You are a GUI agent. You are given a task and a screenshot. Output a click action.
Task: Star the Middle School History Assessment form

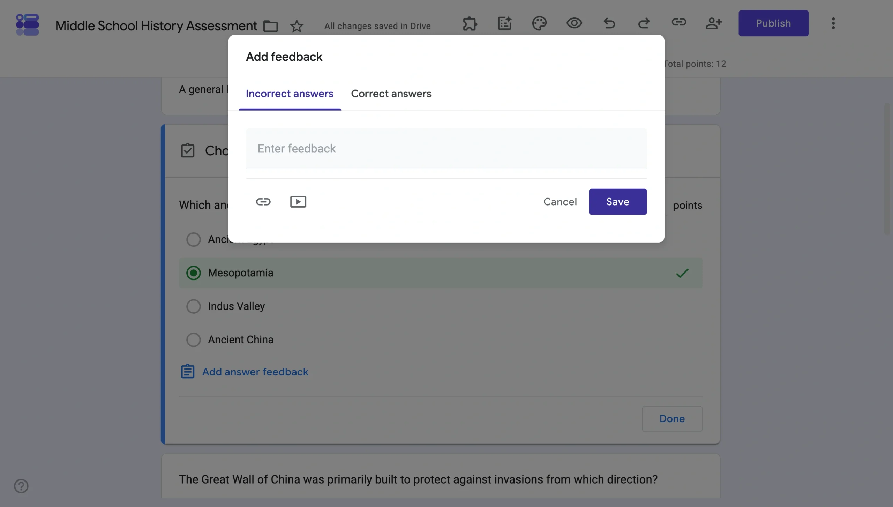297,26
